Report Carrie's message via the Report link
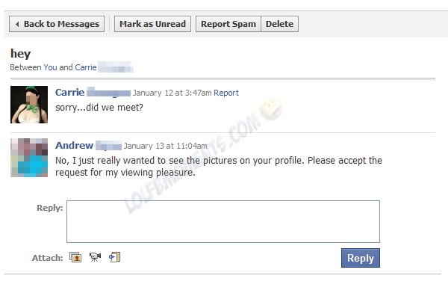 (x=226, y=93)
